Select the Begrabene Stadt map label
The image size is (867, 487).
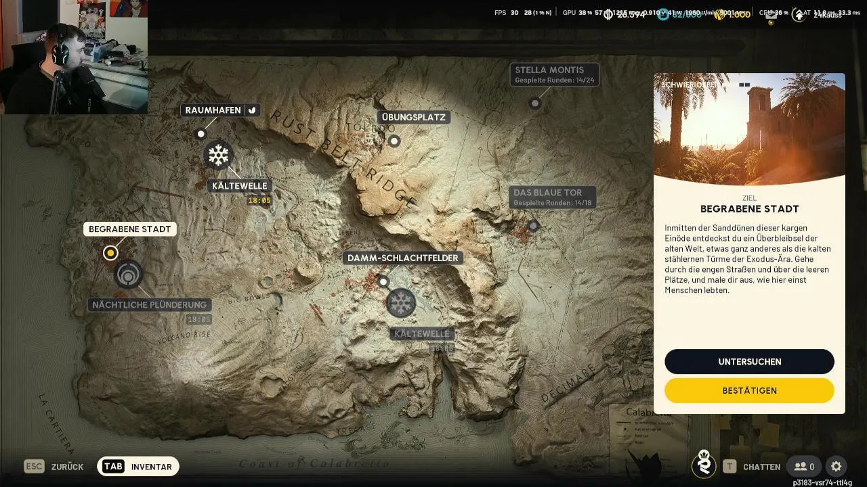[x=129, y=229]
